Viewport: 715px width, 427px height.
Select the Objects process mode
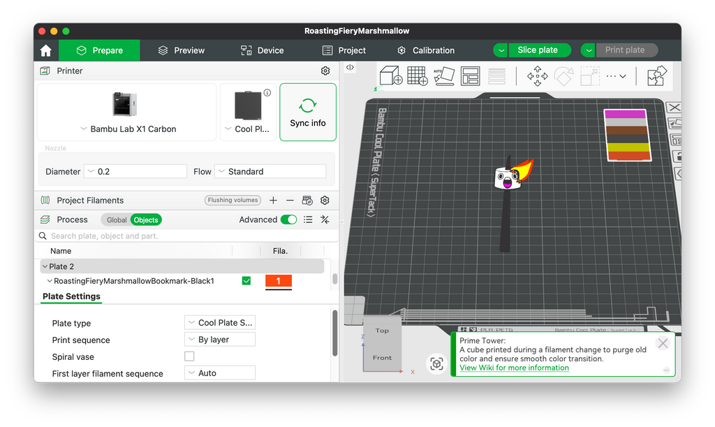146,220
